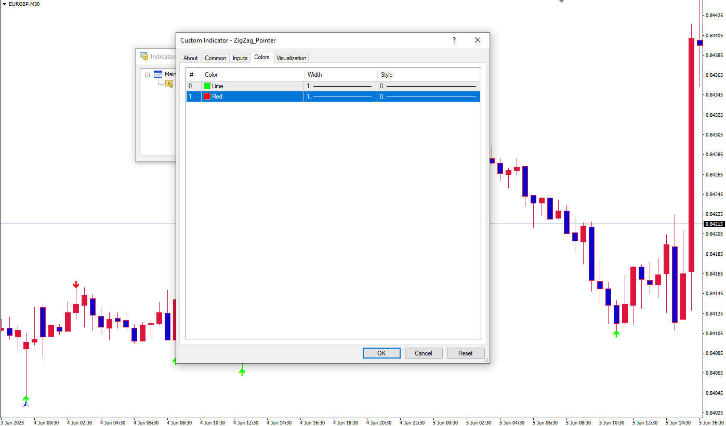Viewport: 726px width, 426px height.
Task: Click the row index 1 cell
Action: coord(194,97)
